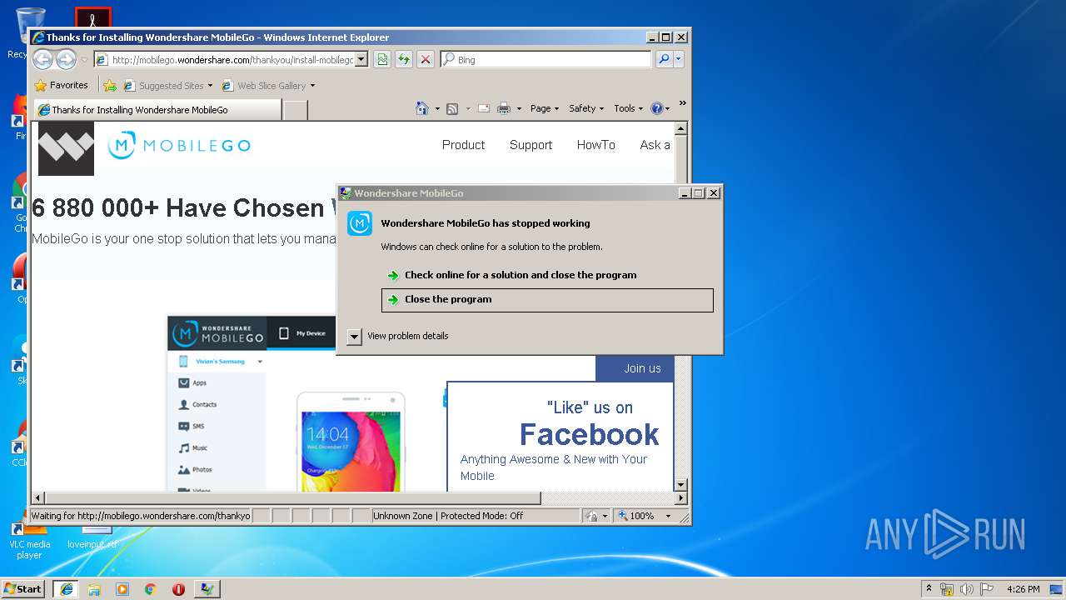
Task: Open Favorites star button
Action: (x=61, y=85)
